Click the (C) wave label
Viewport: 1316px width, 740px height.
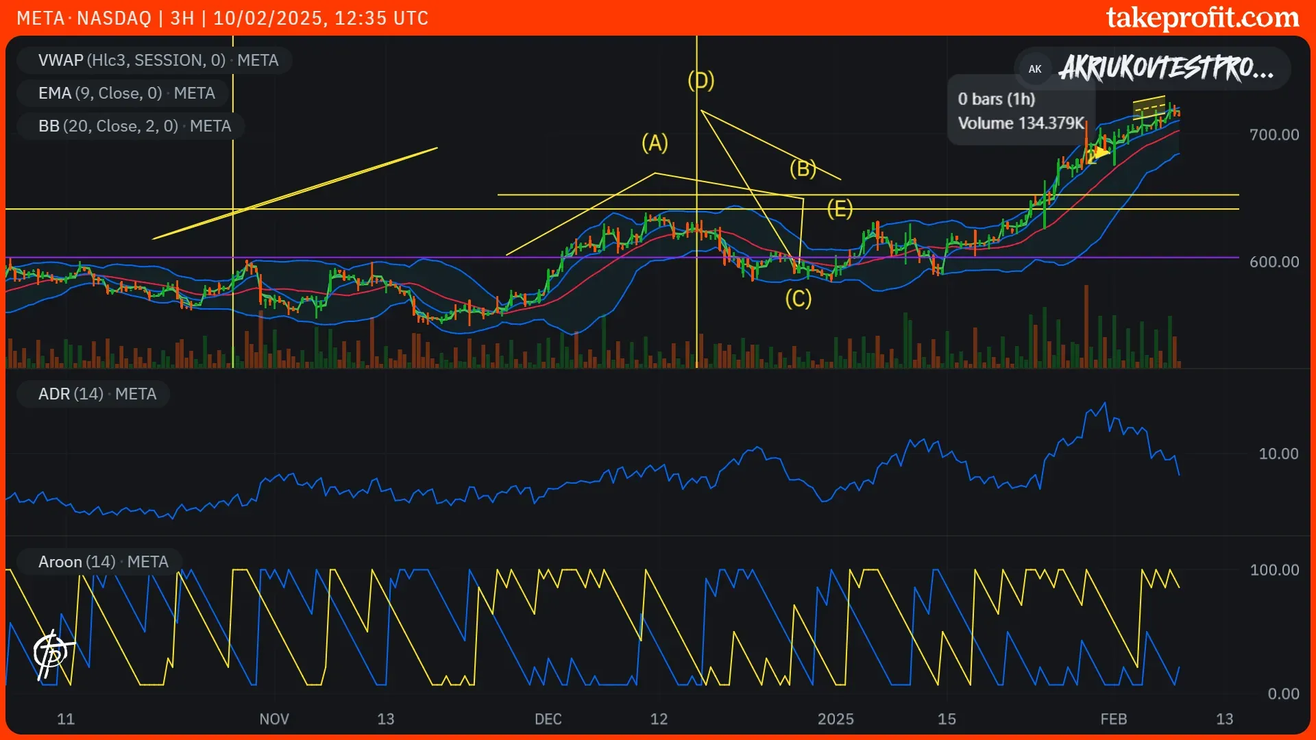(x=798, y=299)
